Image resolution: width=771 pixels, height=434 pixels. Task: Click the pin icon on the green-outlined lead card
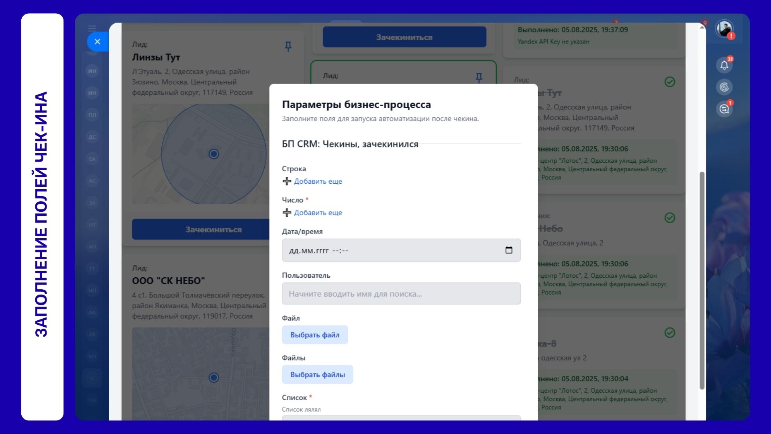pyautogui.click(x=479, y=77)
